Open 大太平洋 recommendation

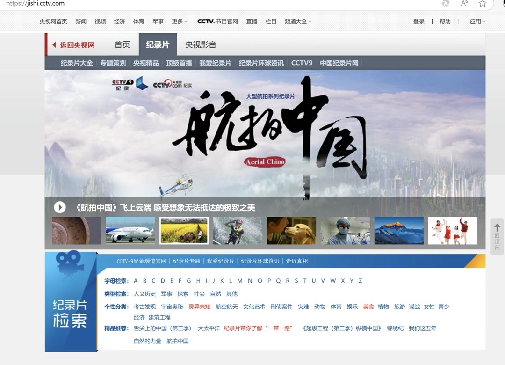(209, 328)
